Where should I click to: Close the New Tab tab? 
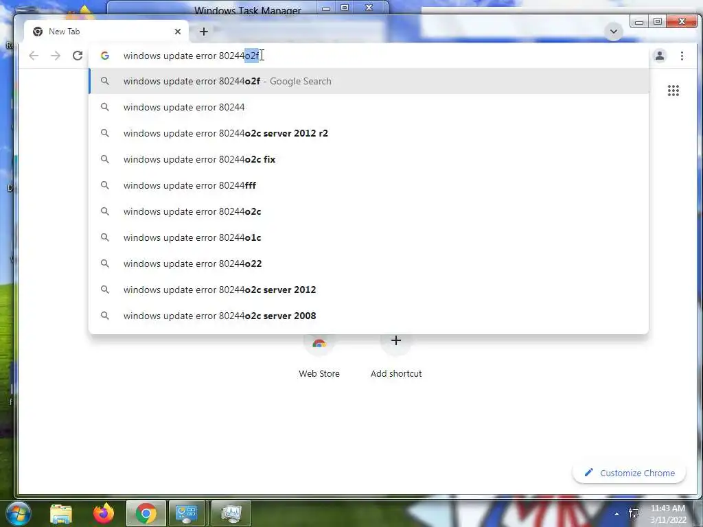[178, 32]
